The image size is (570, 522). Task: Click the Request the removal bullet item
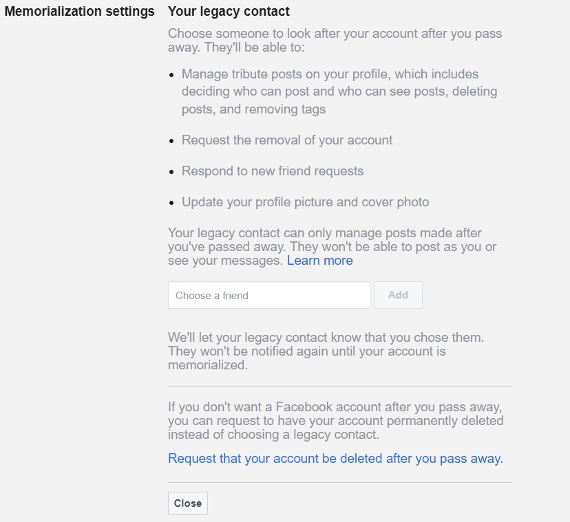tap(287, 140)
